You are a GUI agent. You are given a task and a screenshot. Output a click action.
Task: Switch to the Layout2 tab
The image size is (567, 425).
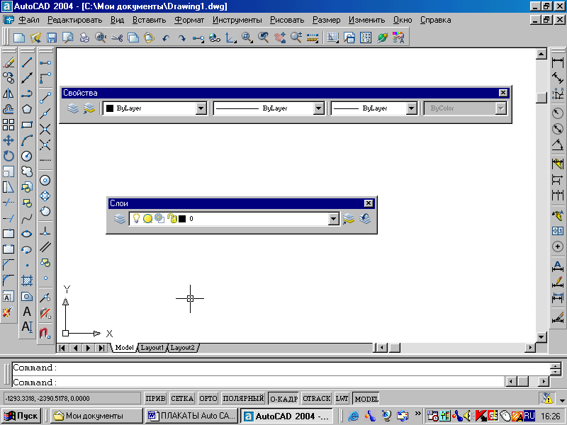[183, 348]
